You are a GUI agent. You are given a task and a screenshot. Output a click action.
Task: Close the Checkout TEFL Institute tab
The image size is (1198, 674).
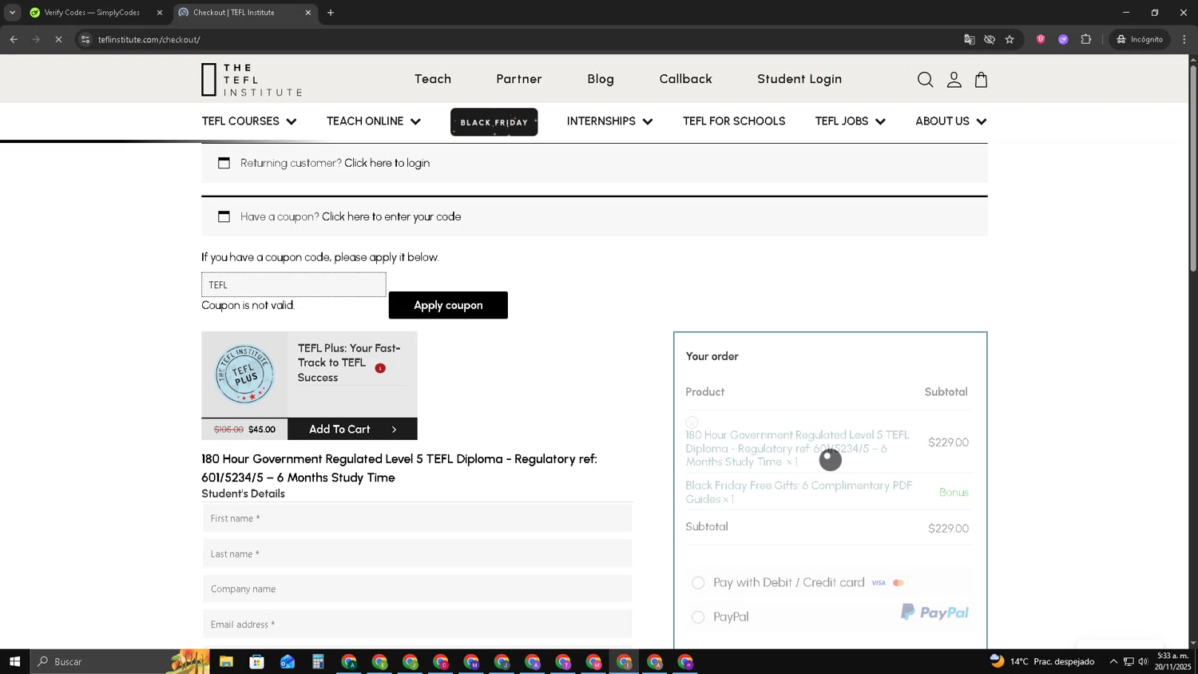[x=308, y=13]
